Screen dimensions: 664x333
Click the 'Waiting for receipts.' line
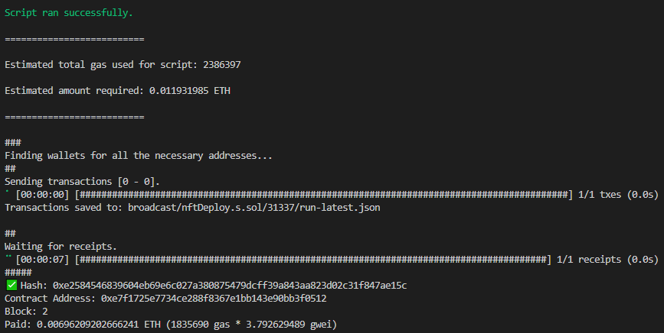(x=61, y=247)
